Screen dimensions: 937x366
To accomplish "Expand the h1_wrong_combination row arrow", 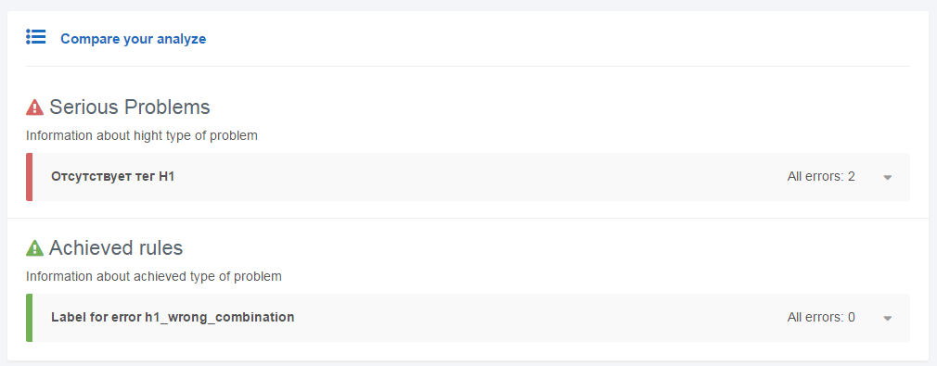I will (888, 318).
